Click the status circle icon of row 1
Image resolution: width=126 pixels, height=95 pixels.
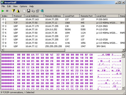point(3,19)
